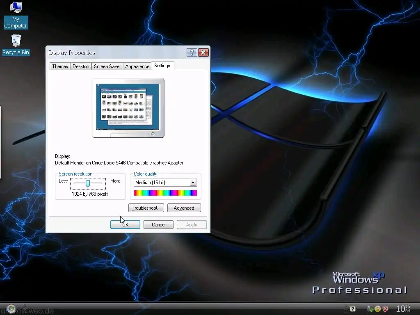
Task: Click the Cancel button
Action: 158,224
